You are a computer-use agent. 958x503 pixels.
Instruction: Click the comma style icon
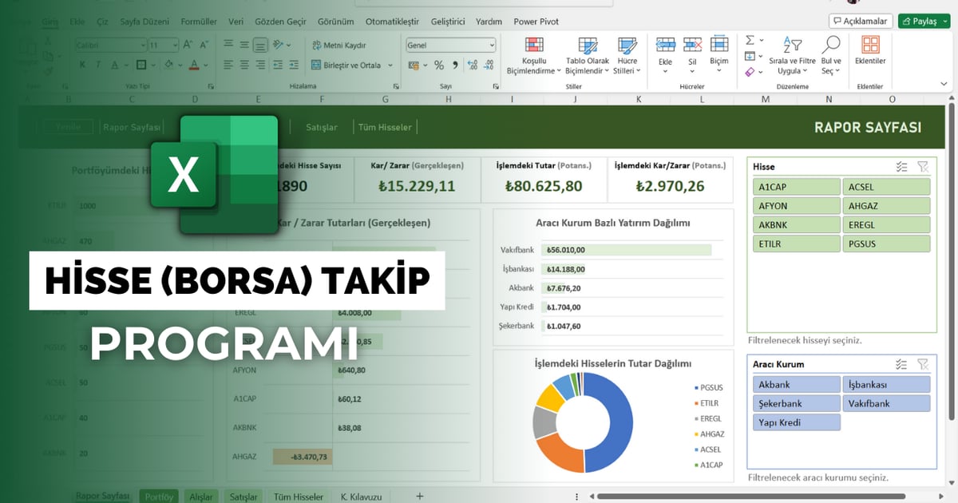pyautogui.click(x=456, y=65)
